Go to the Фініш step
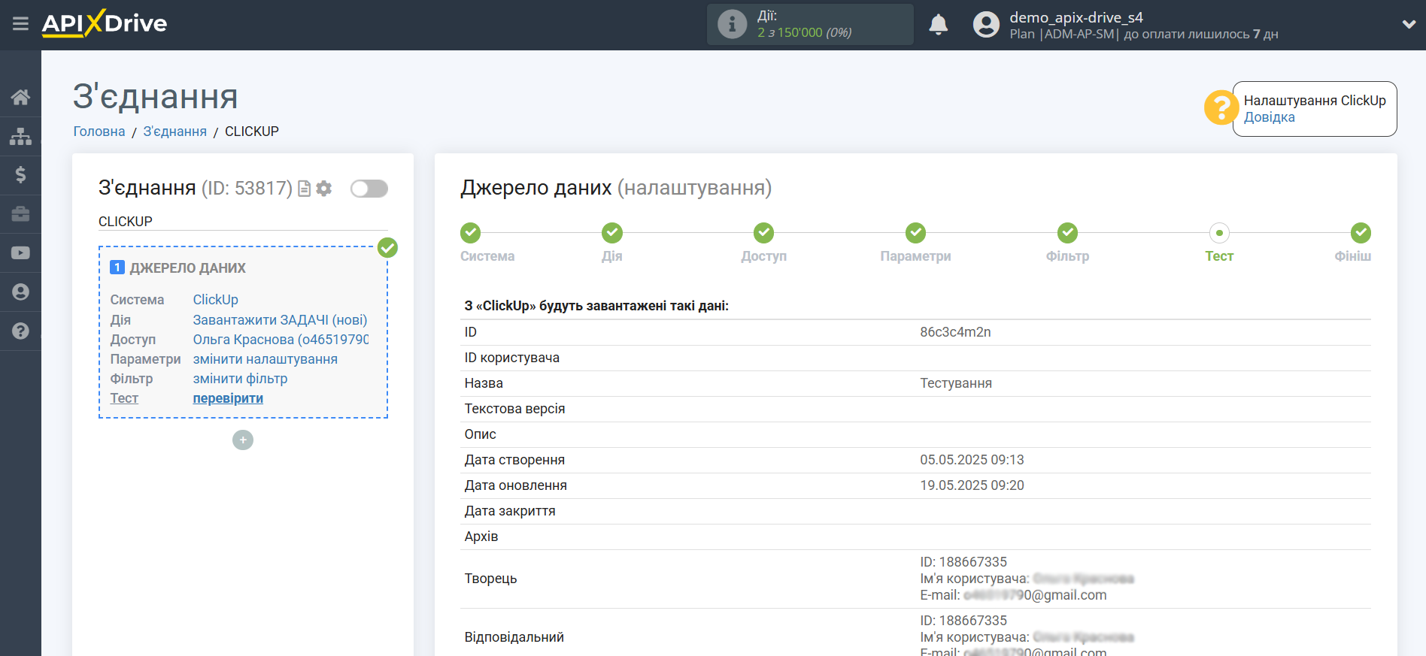This screenshot has height=656, width=1426. tap(1361, 233)
